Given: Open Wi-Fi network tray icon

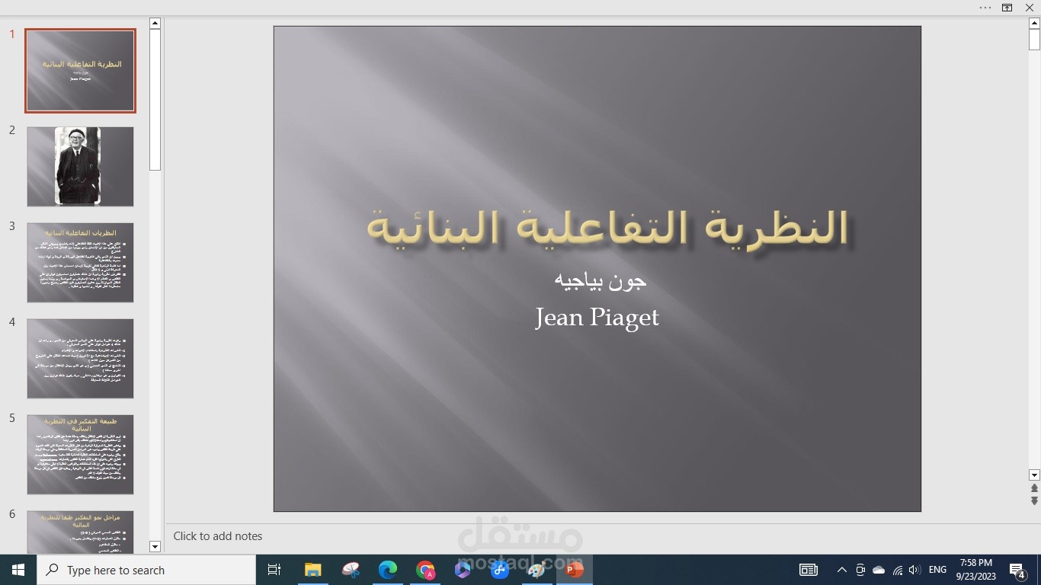Looking at the screenshot, I should click(x=898, y=570).
